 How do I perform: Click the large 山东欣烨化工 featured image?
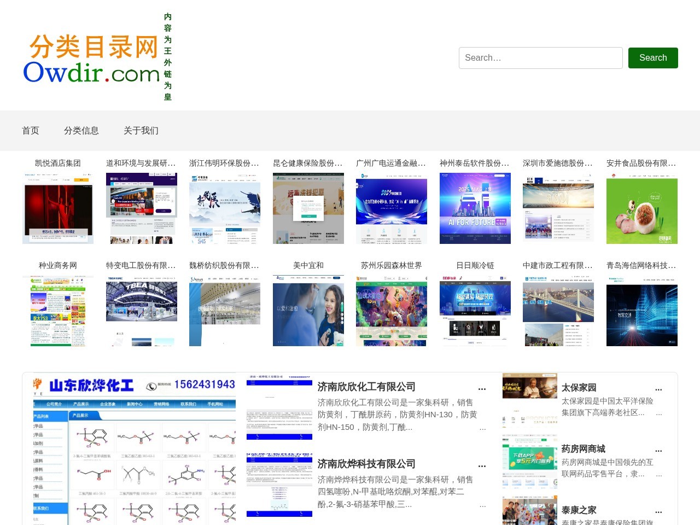(x=135, y=449)
